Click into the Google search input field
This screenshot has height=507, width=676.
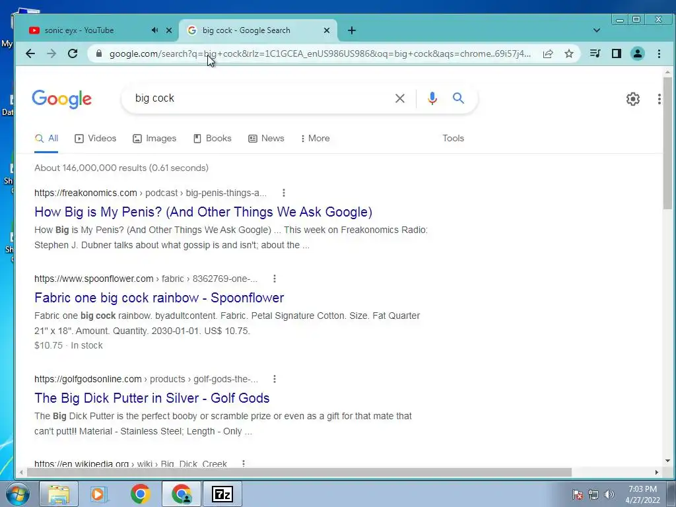(259, 98)
